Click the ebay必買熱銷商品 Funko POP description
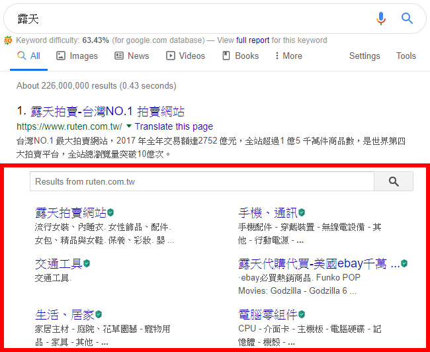Viewport: 430px width, 352px height. tap(299, 284)
